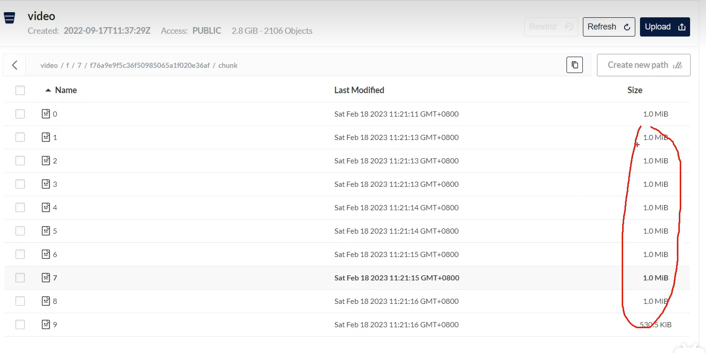Screen dimensions: 706x353
Task: Click the Create new path button
Action: [x=644, y=65]
